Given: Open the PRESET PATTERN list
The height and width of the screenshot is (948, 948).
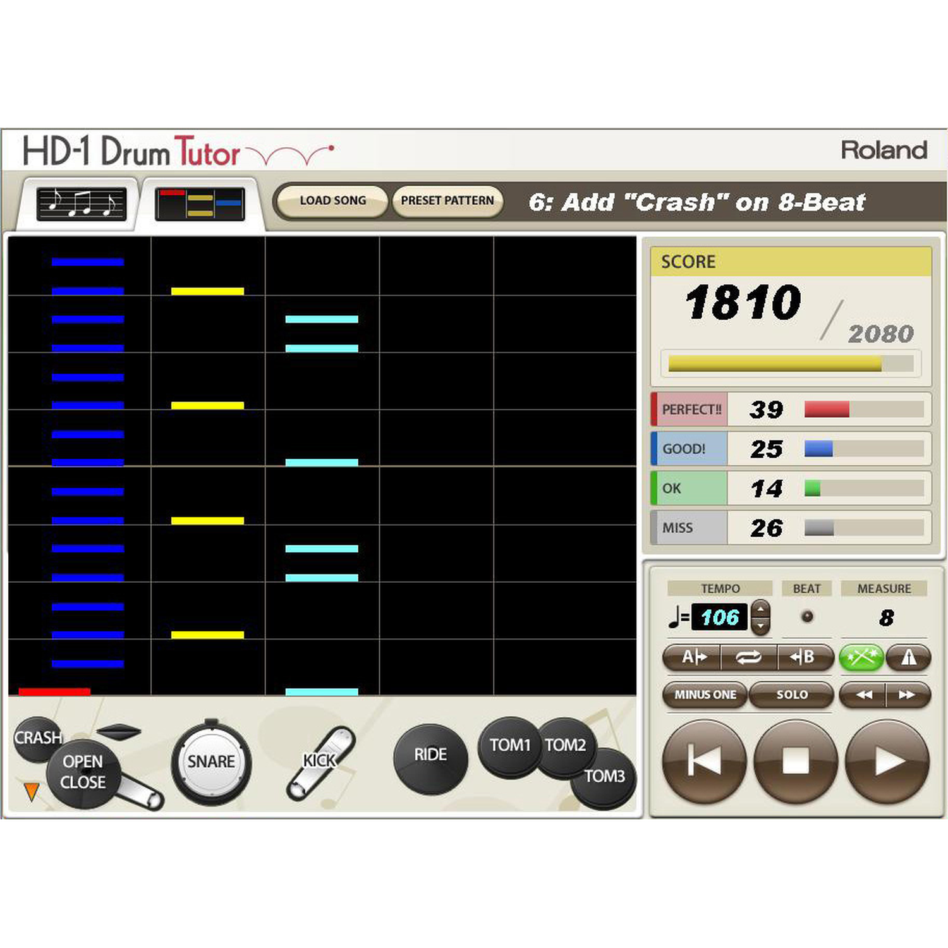Looking at the screenshot, I should click(x=447, y=200).
